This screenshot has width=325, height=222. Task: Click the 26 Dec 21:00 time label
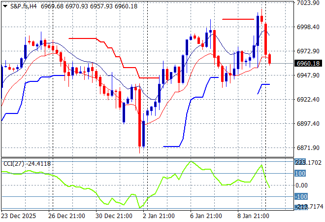(x=66, y=216)
